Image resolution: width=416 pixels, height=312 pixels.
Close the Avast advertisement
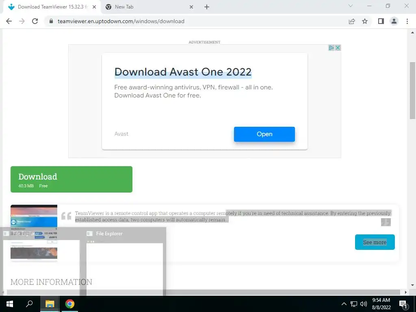[338, 48]
